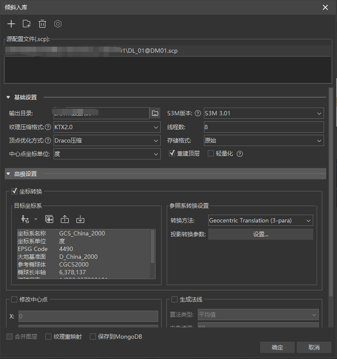The image size is (337, 359).
Task: Click the export coordinate system icon
Action: pyautogui.click(x=65, y=219)
